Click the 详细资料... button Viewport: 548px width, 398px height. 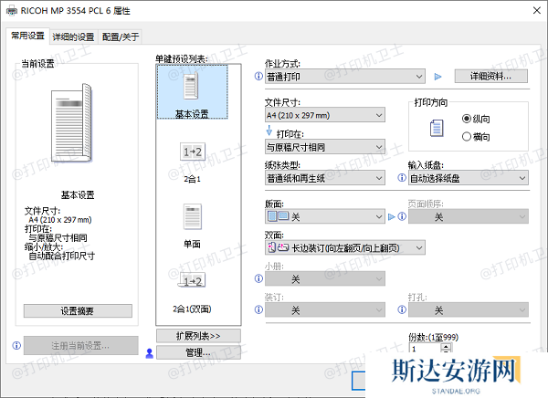point(491,76)
